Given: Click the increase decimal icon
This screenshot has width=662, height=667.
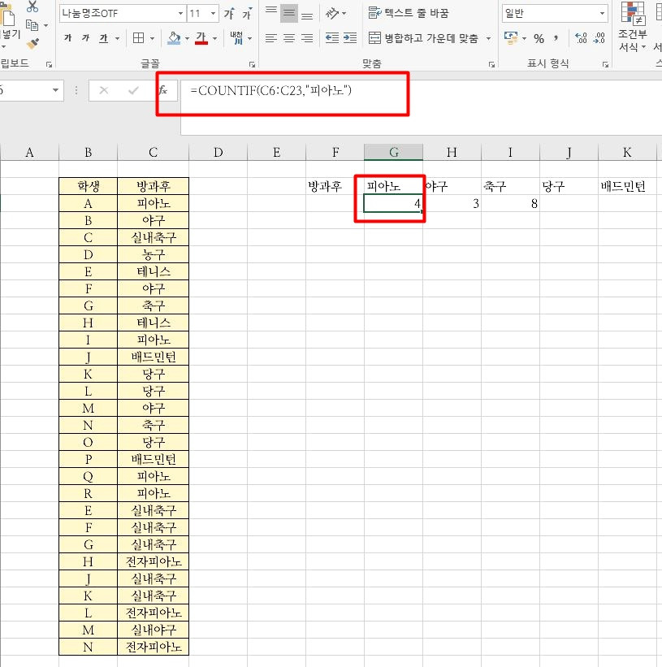Looking at the screenshot, I should click(580, 38).
